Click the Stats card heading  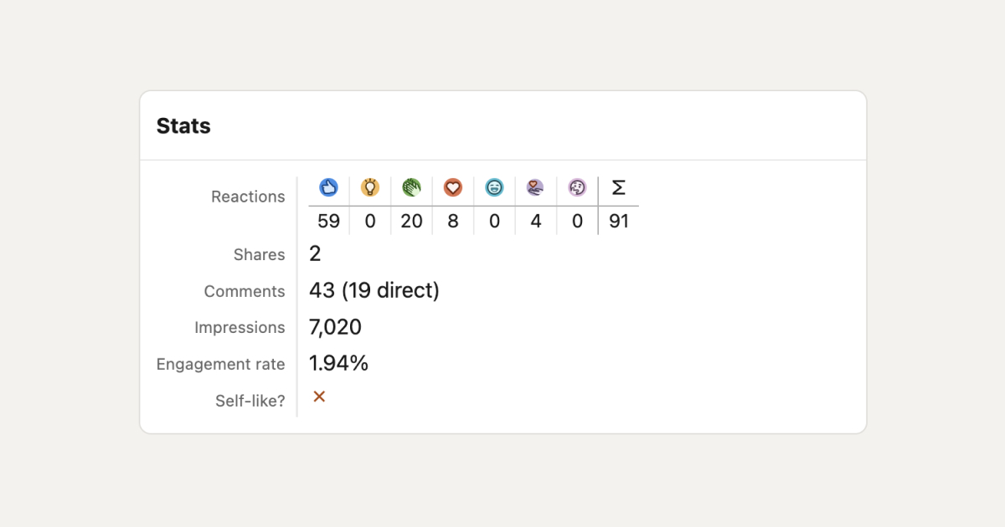[183, 126]
